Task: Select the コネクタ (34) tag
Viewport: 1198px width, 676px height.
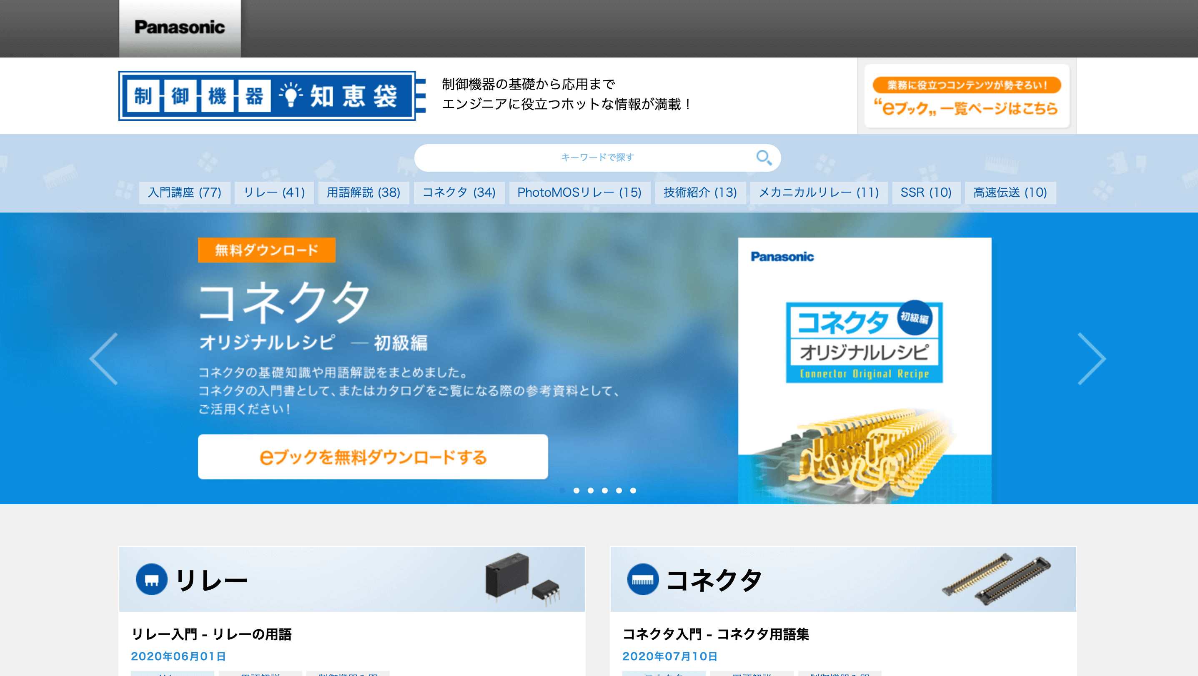Action: click(459, 193)
